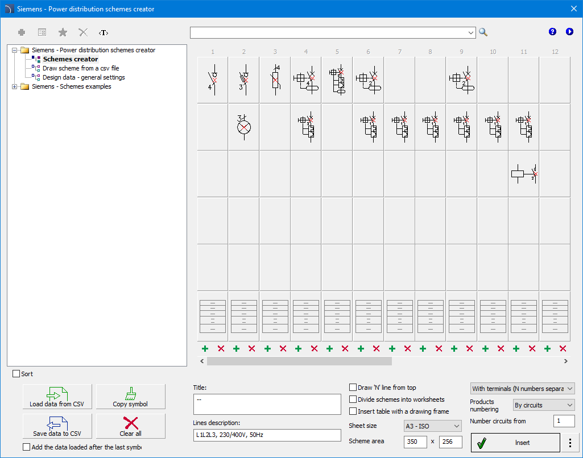The image size is (583, 458).
Task: Click the Scheme area height field 256
Action: coord(450,442)
